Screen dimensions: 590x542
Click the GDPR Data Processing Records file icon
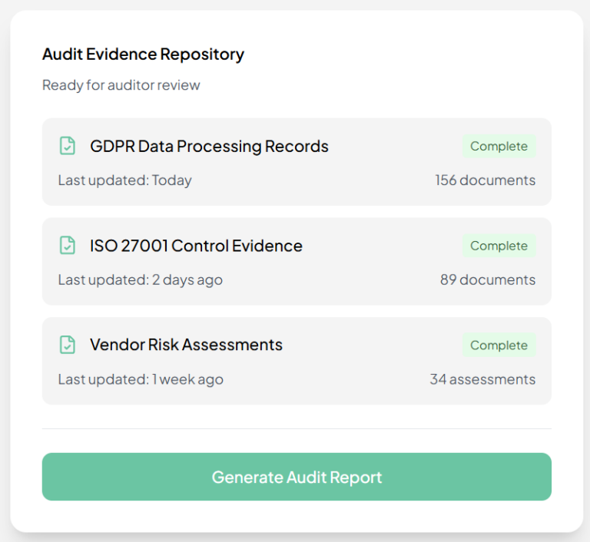click(68, 146)
